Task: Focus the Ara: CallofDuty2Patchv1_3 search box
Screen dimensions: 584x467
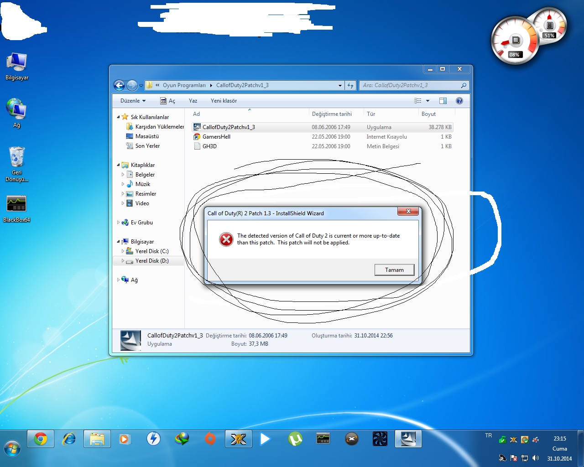Action: coord(414,85)
